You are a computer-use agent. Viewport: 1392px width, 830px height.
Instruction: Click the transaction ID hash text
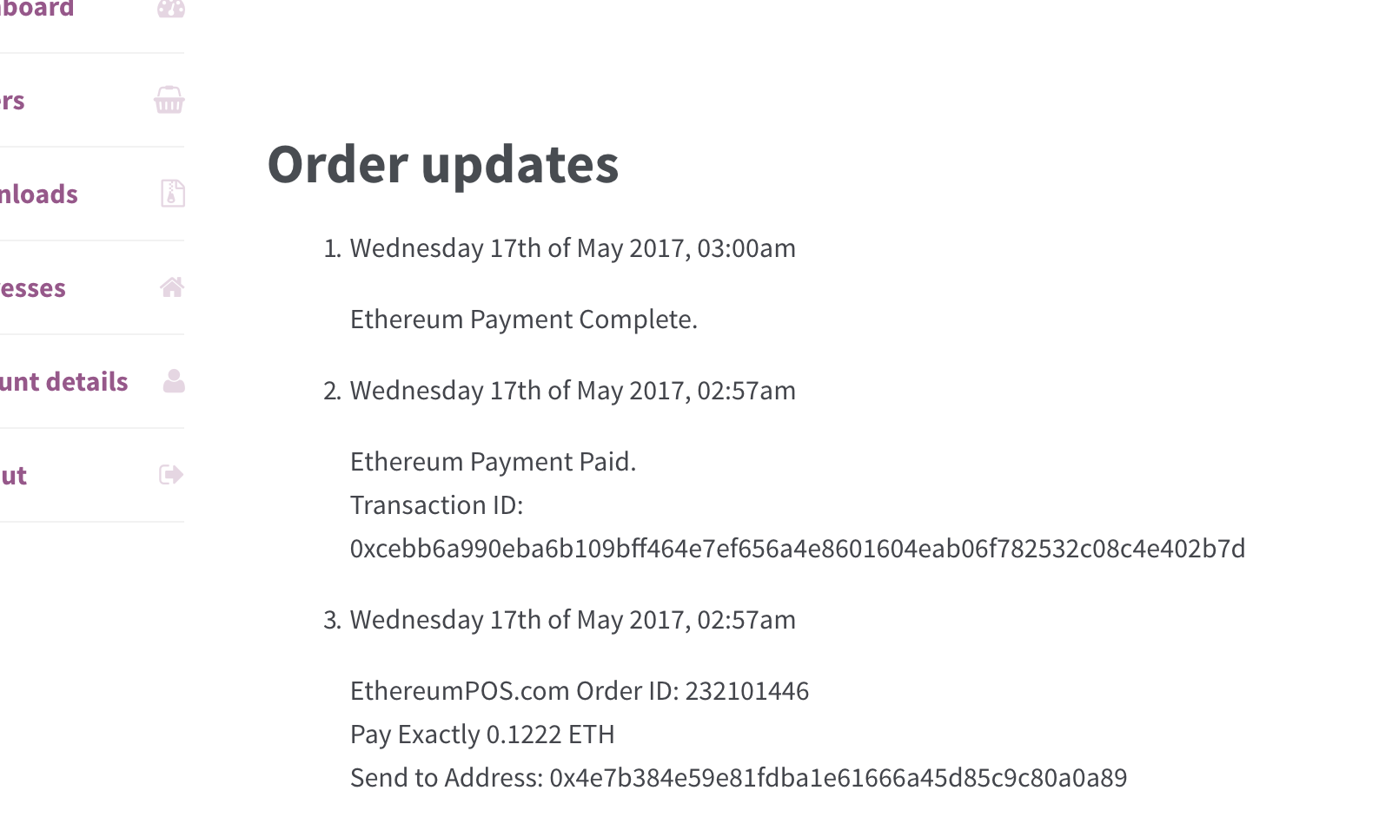point(798,549)
